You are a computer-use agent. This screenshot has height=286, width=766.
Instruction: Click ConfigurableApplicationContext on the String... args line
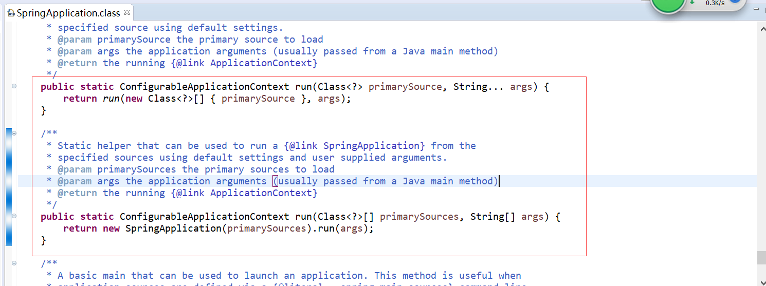point(204,87)
